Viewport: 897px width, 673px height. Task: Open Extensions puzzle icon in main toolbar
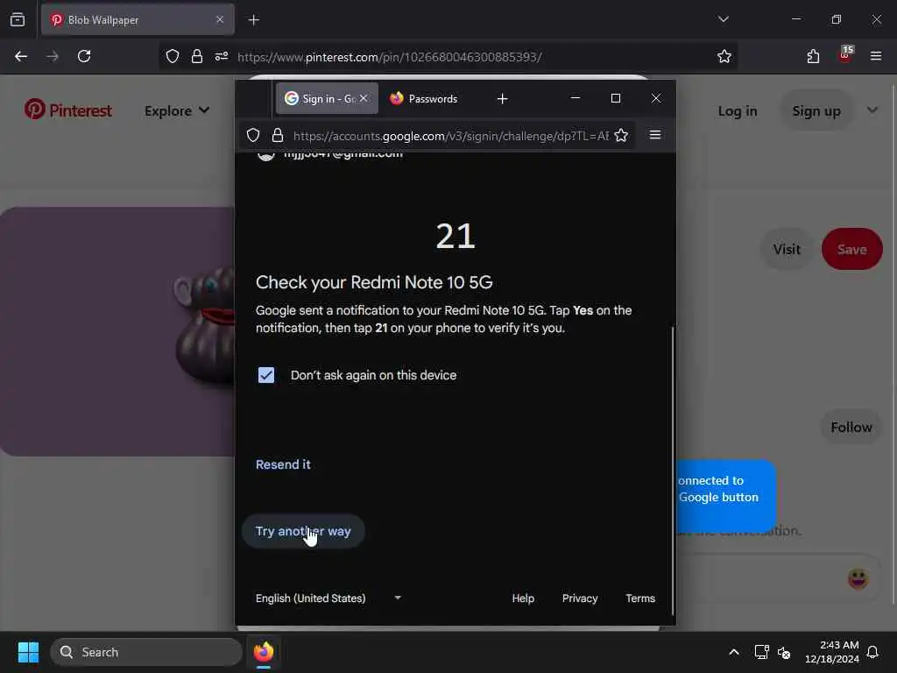[813, 56]
